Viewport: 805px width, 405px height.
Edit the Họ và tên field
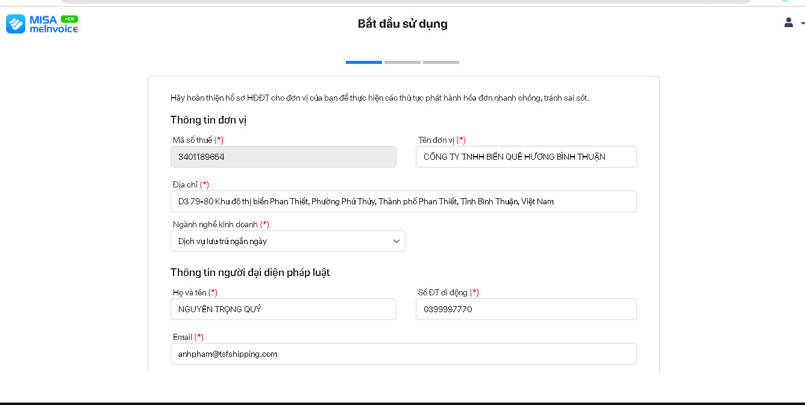pos(283,309)
